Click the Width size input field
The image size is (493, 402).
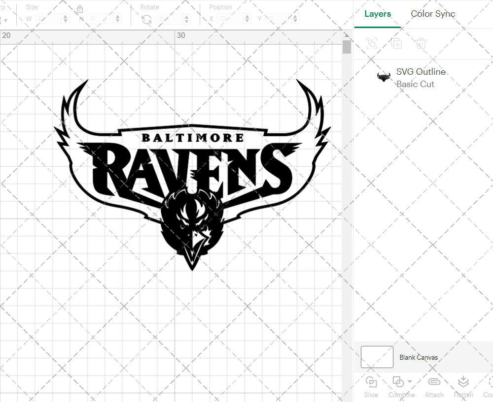tap(49, 19)
